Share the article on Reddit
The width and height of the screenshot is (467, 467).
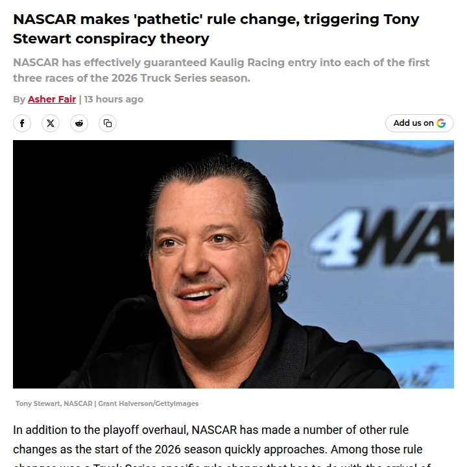[x=79, y=123]
